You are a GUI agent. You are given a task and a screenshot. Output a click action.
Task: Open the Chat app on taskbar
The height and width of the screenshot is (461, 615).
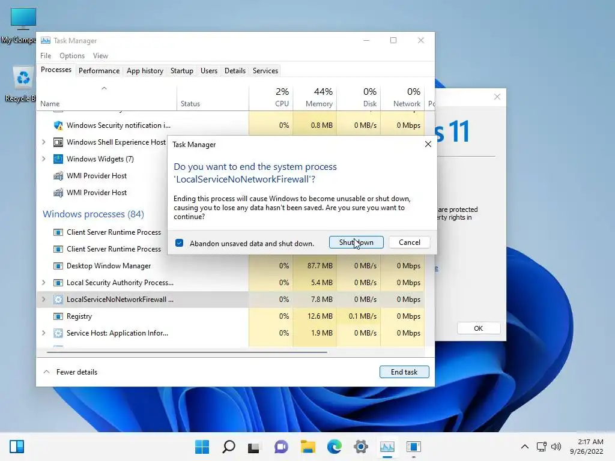[x=281, y=447]
